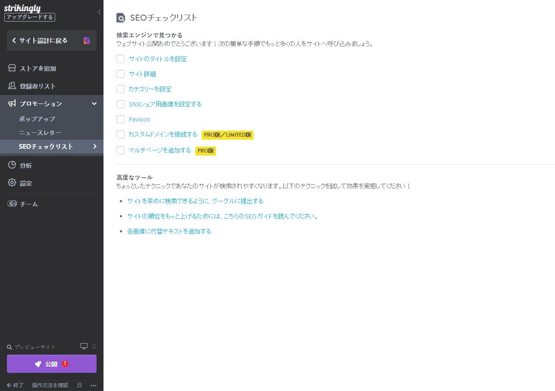Open 設定 via the gear icon

point(12,183)
